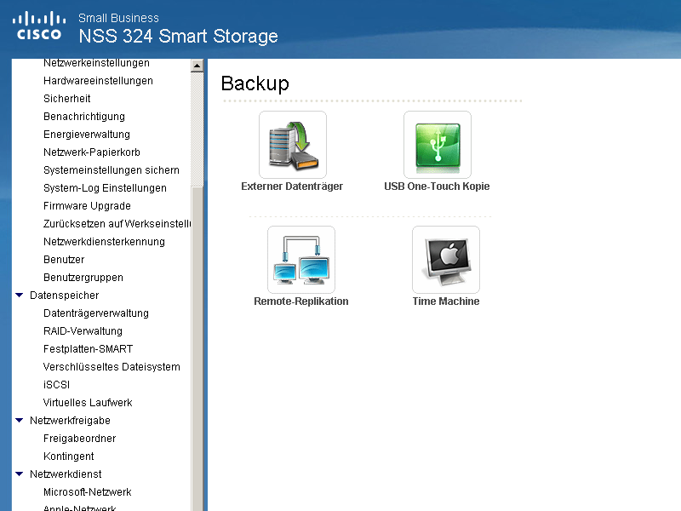Screen dimensions: 681x511
Task: Collapse the Netzwerkfreigabe section
Action: tap(19, 420)
